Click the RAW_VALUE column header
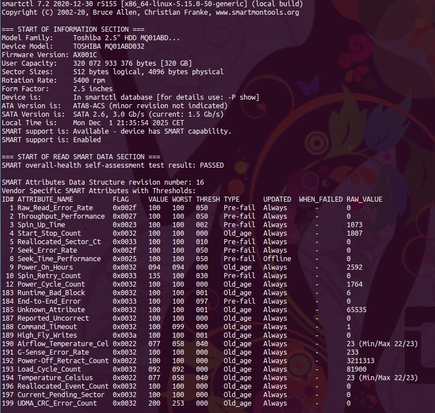This screenshot has width=435, height=413. pyautogui.click(x=364, y=199)
